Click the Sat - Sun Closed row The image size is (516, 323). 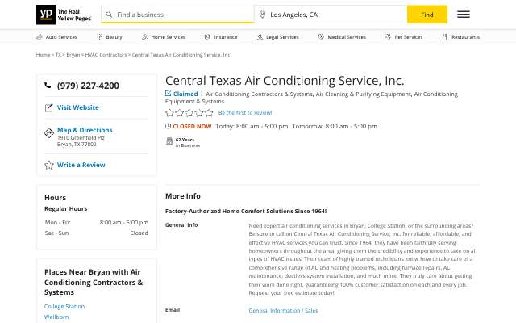[97, 233]
